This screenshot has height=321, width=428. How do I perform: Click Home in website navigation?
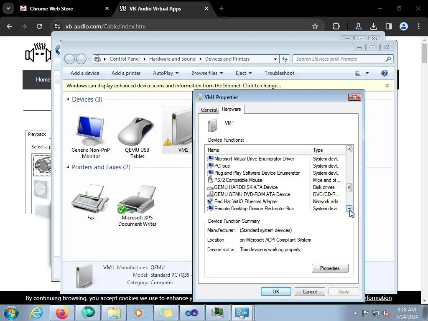click(x=43, y=79)
